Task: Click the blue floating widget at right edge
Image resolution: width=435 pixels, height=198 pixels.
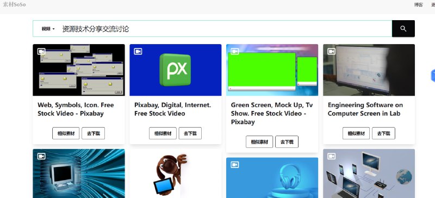Action: point(433,76)
